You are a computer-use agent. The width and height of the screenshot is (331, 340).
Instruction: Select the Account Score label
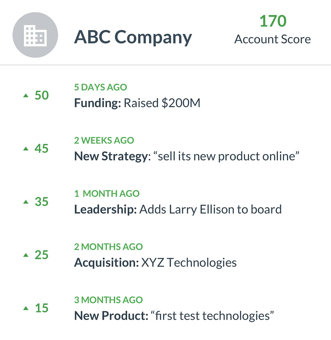(x=273, y=39)
